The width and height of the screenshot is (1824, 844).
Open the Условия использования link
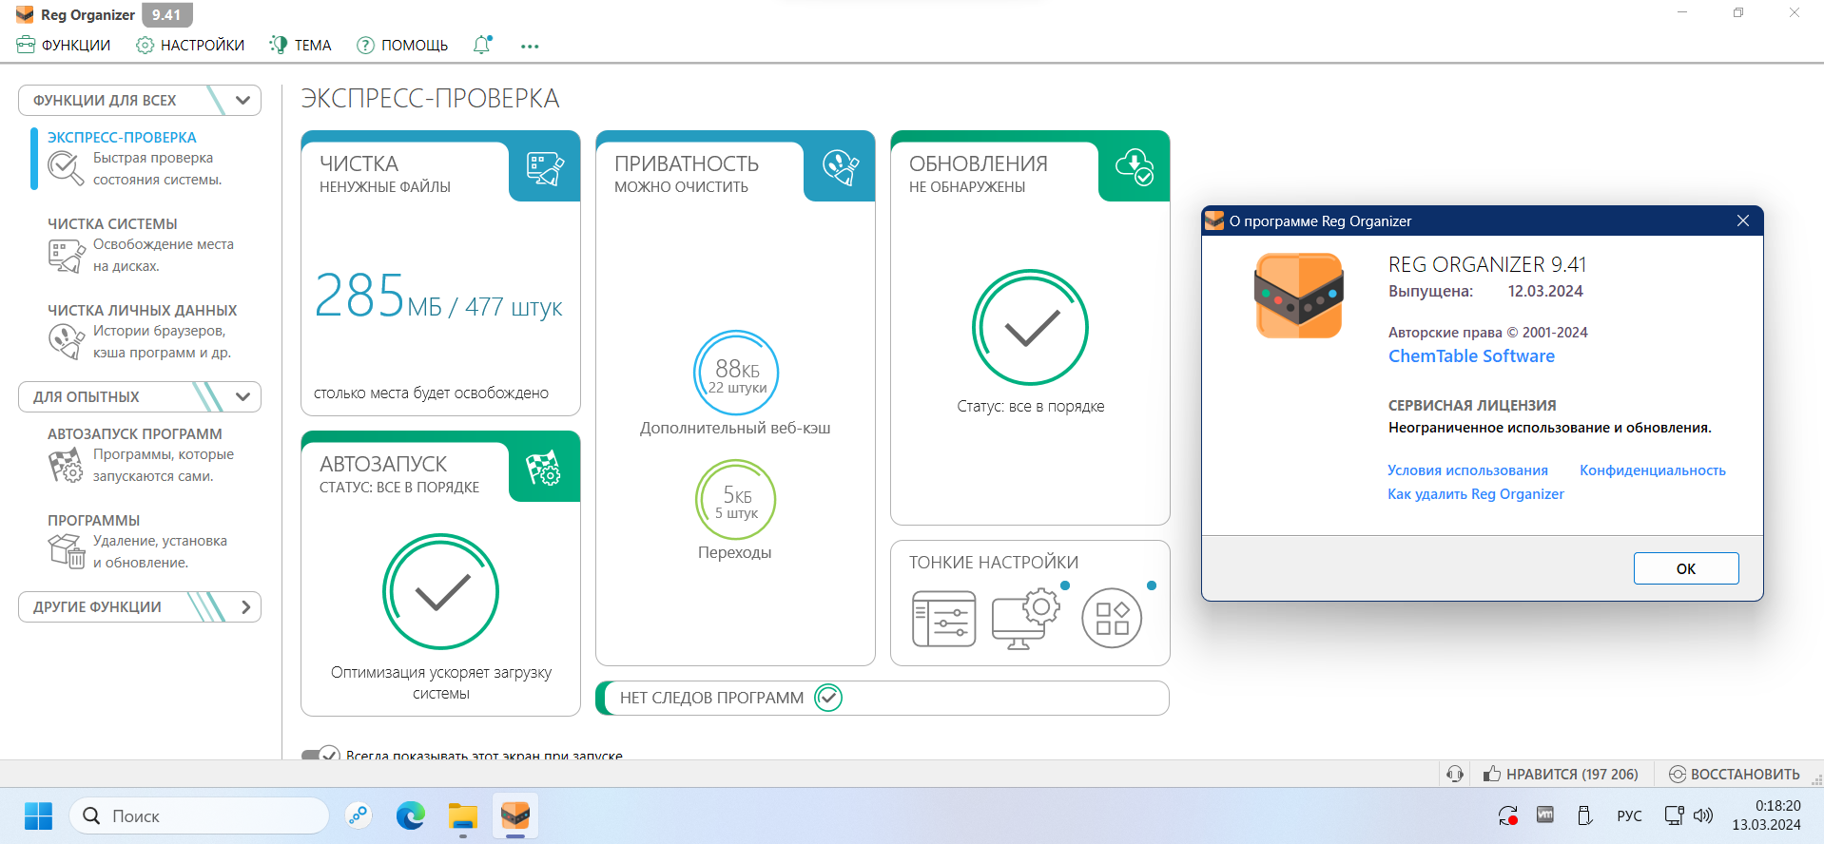(1467, 470)
